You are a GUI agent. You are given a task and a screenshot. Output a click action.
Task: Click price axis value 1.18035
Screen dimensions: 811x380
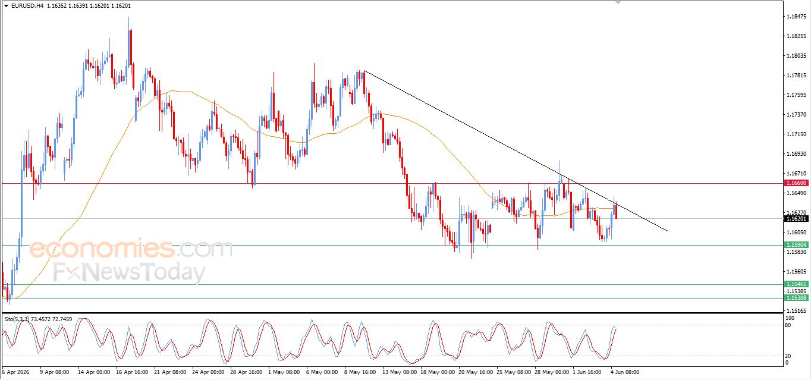pos(796,56)
